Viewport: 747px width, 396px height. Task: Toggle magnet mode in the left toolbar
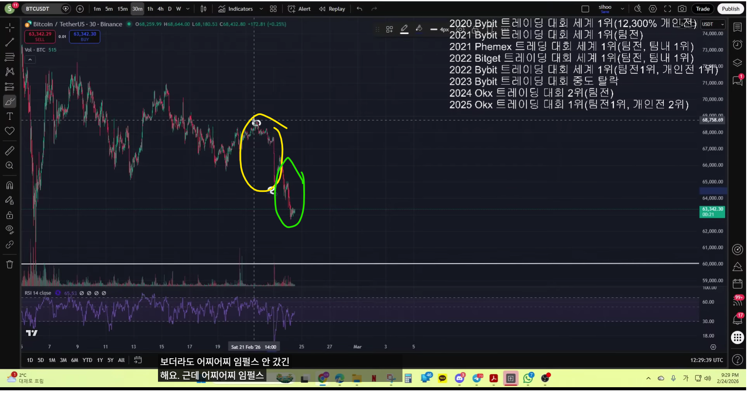coord(10,185)
